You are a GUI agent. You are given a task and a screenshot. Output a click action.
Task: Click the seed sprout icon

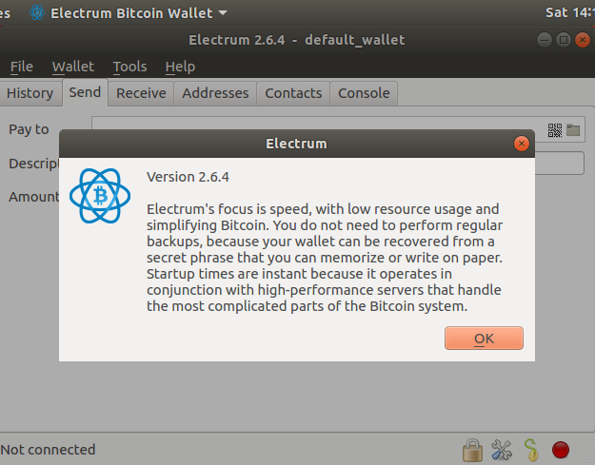(531, 450)
